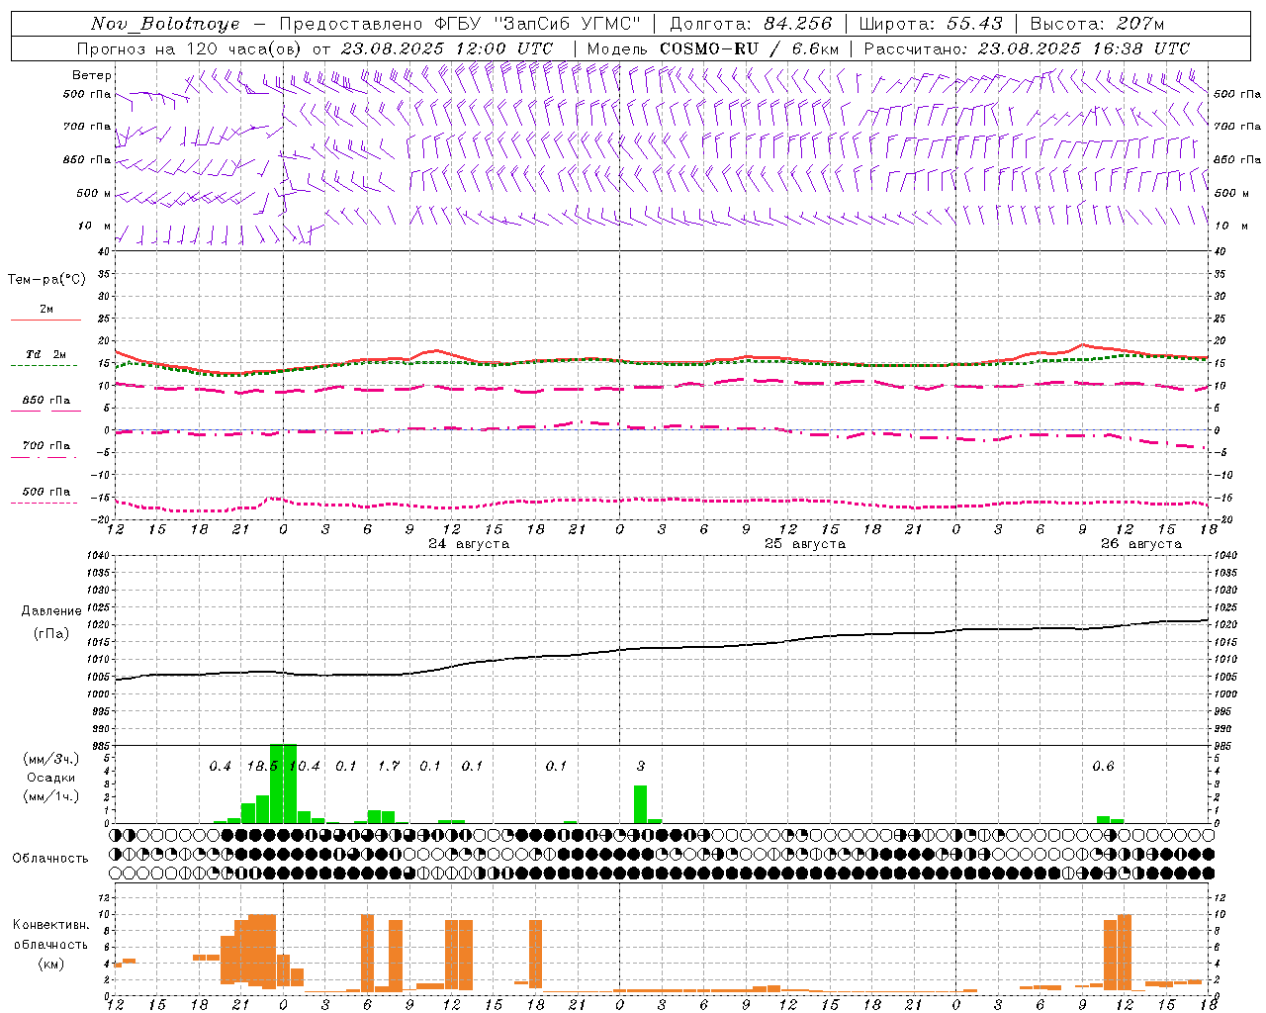Click the (км) convective height unit label
1266x1013 pixels.
pyautogui.click(x=51, y=964)
